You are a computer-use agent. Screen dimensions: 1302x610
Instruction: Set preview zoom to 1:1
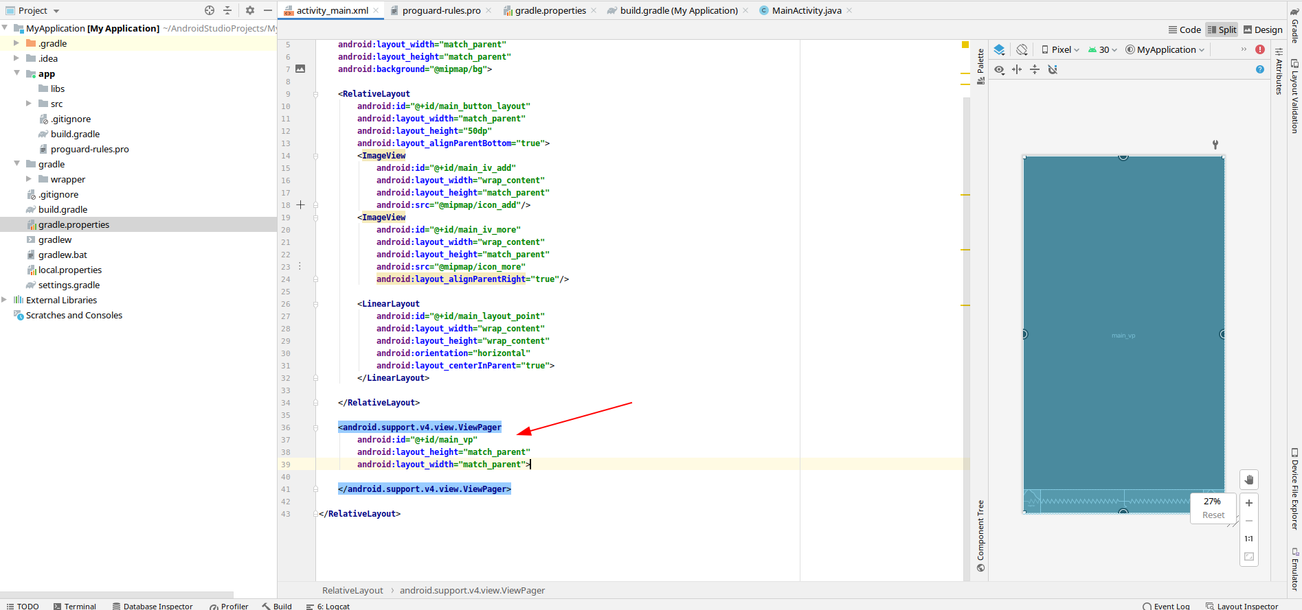(x=1249, y=539)
